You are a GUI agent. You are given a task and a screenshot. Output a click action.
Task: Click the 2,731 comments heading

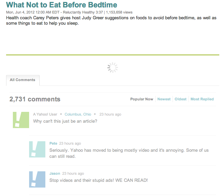click(35, 99)
